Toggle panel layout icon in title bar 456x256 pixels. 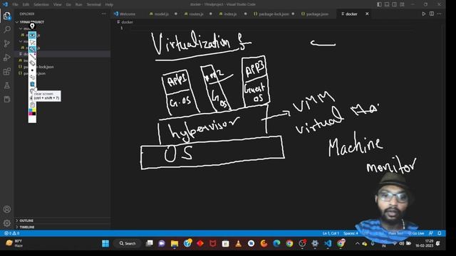(387, 4)
